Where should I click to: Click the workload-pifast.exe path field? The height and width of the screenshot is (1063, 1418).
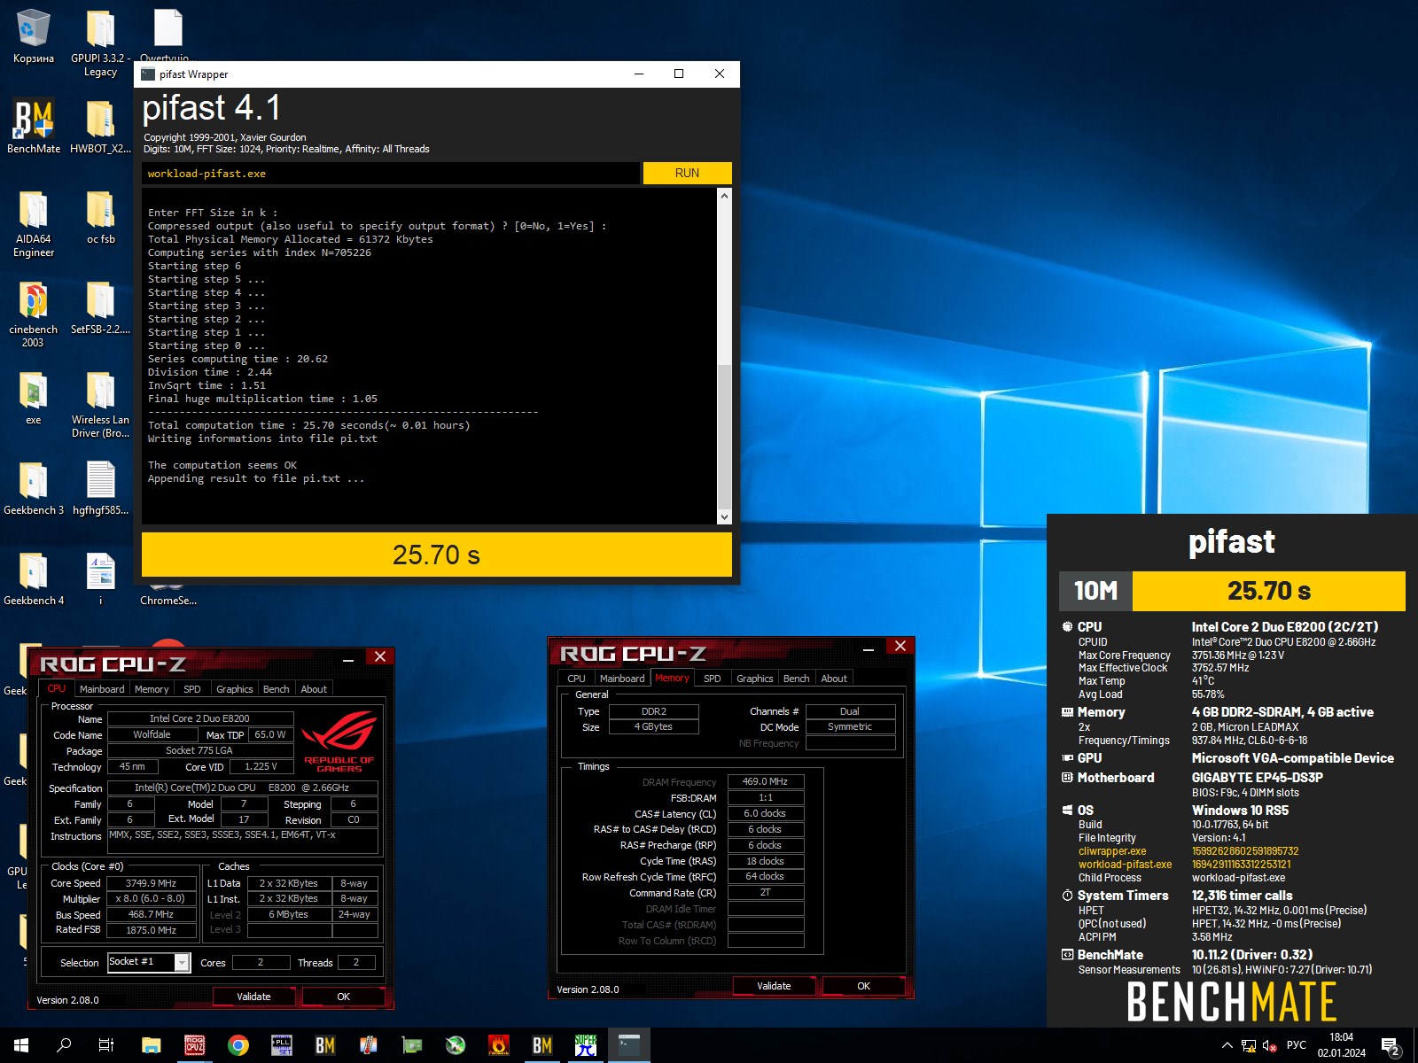point(391,173)
